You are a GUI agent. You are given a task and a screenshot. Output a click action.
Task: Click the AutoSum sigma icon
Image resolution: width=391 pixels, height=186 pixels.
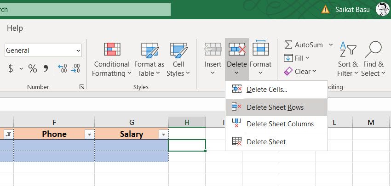click(288, 45)
